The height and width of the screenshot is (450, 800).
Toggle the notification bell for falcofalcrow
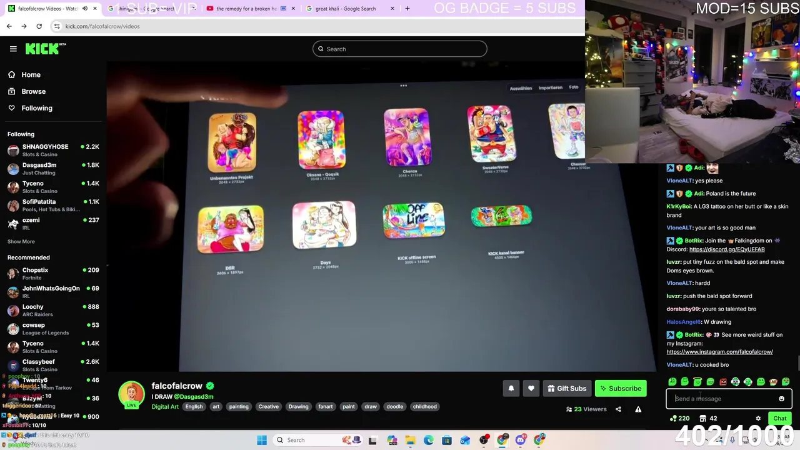(511, 389)
